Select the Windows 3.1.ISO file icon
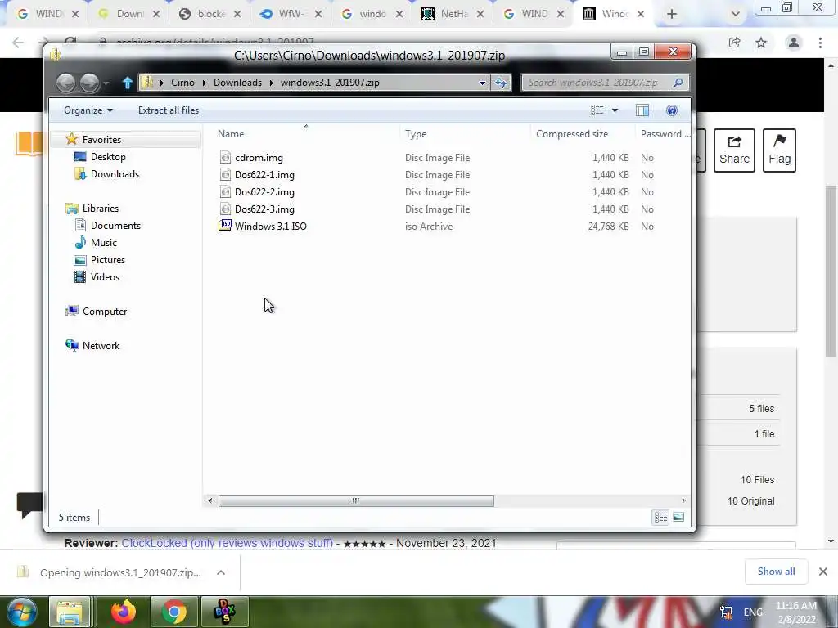The image size is (838, 628). point(225,226)
